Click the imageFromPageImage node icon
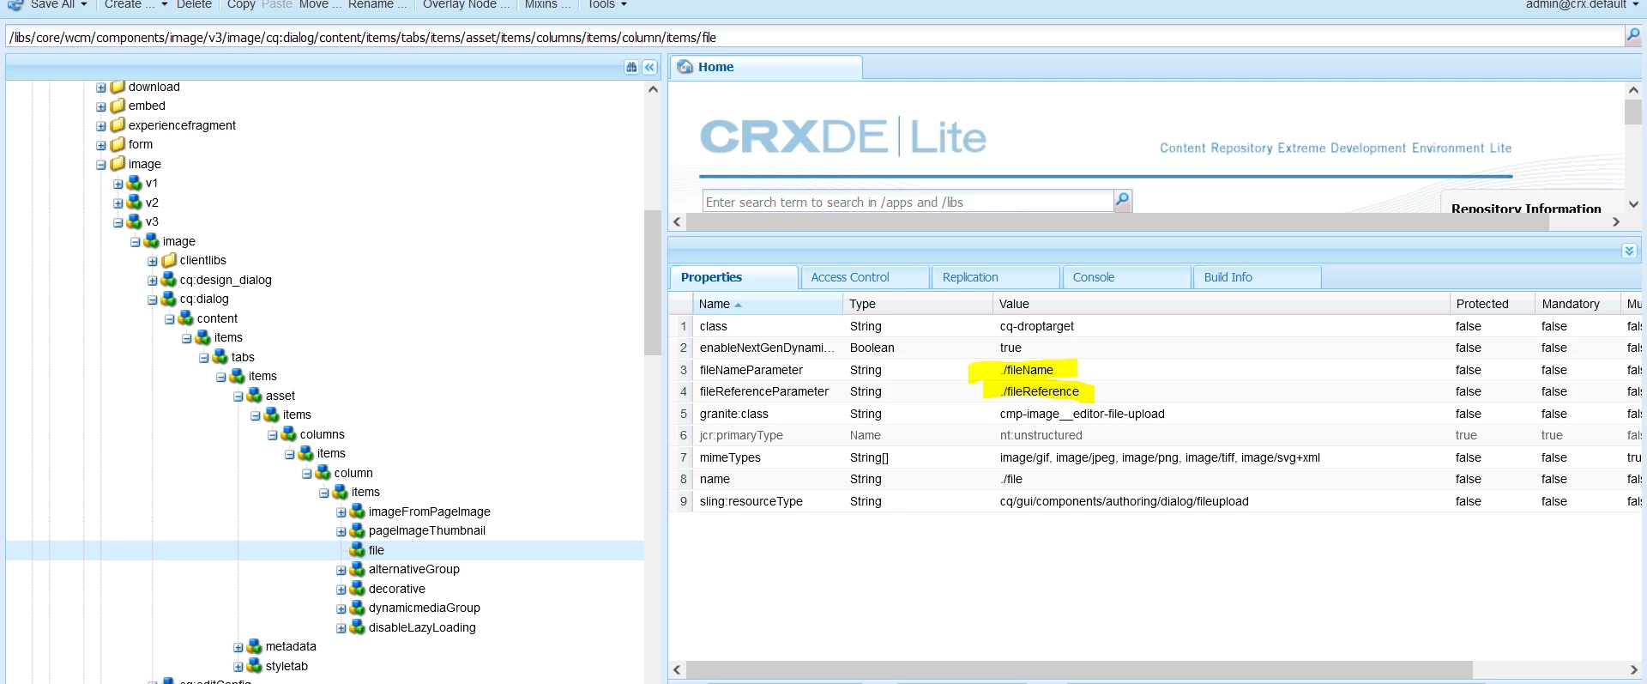Image resolution: width=1647 pixels, height=684 pixels. pyautogui.click(x=358, y=511)
